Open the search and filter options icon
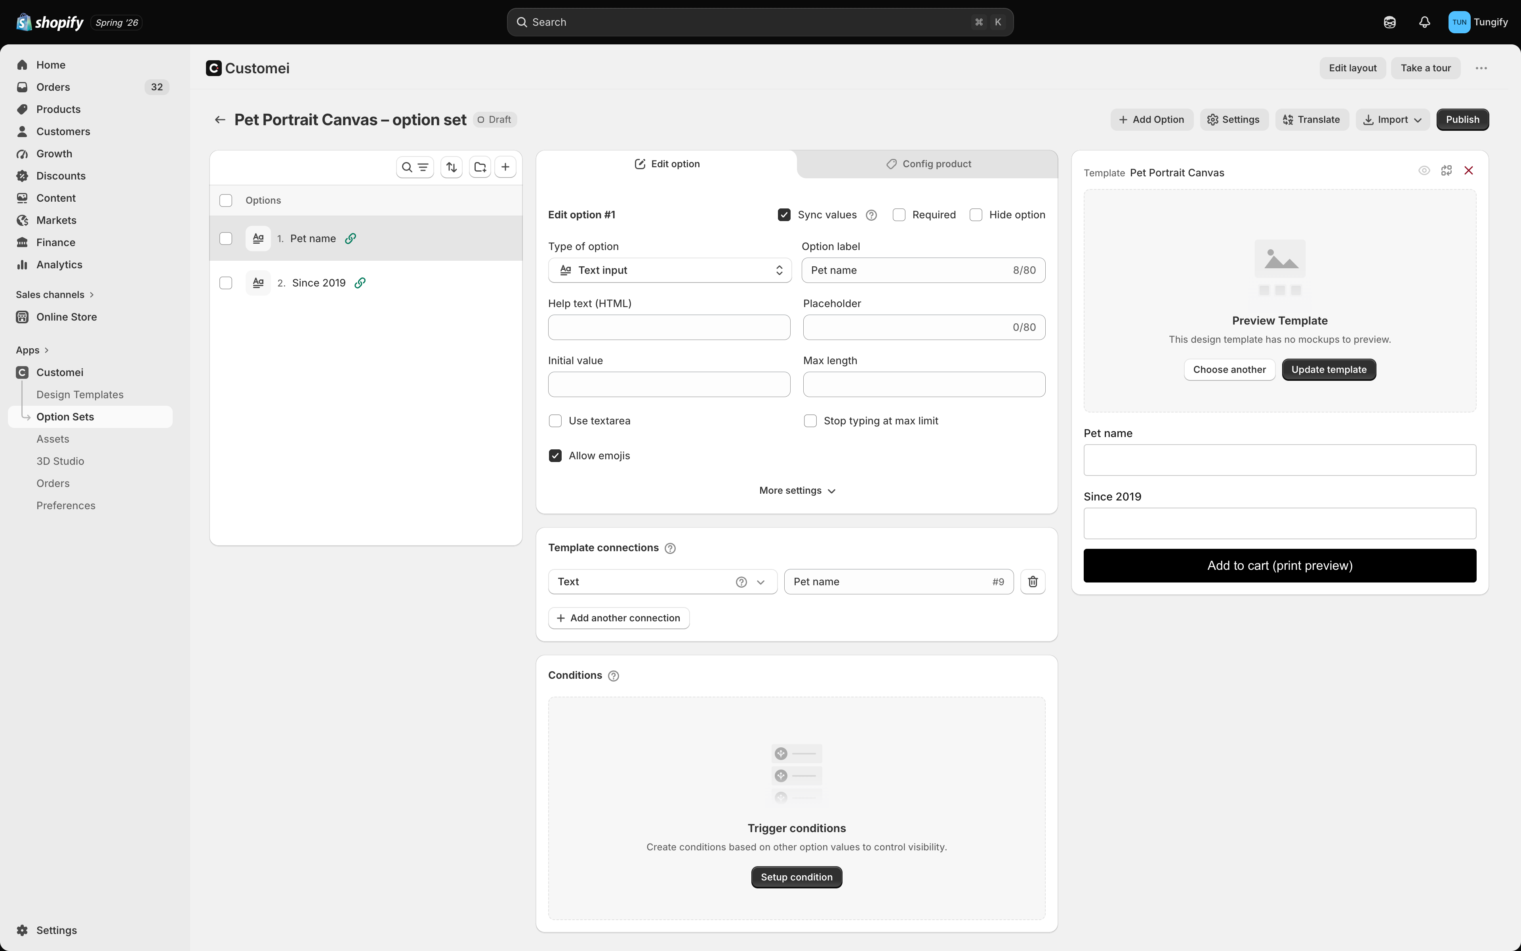Image resolution: width=1521 pixels, height=951 pixels. (415, 167)
